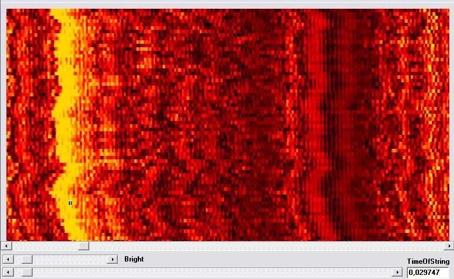Click the Bright label text

click(134, 259)
